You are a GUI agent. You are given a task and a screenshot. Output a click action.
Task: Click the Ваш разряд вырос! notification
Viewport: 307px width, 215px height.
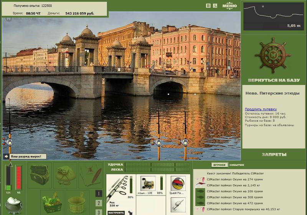click(28, 157)
